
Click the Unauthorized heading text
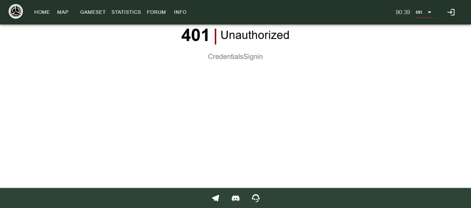255,35
